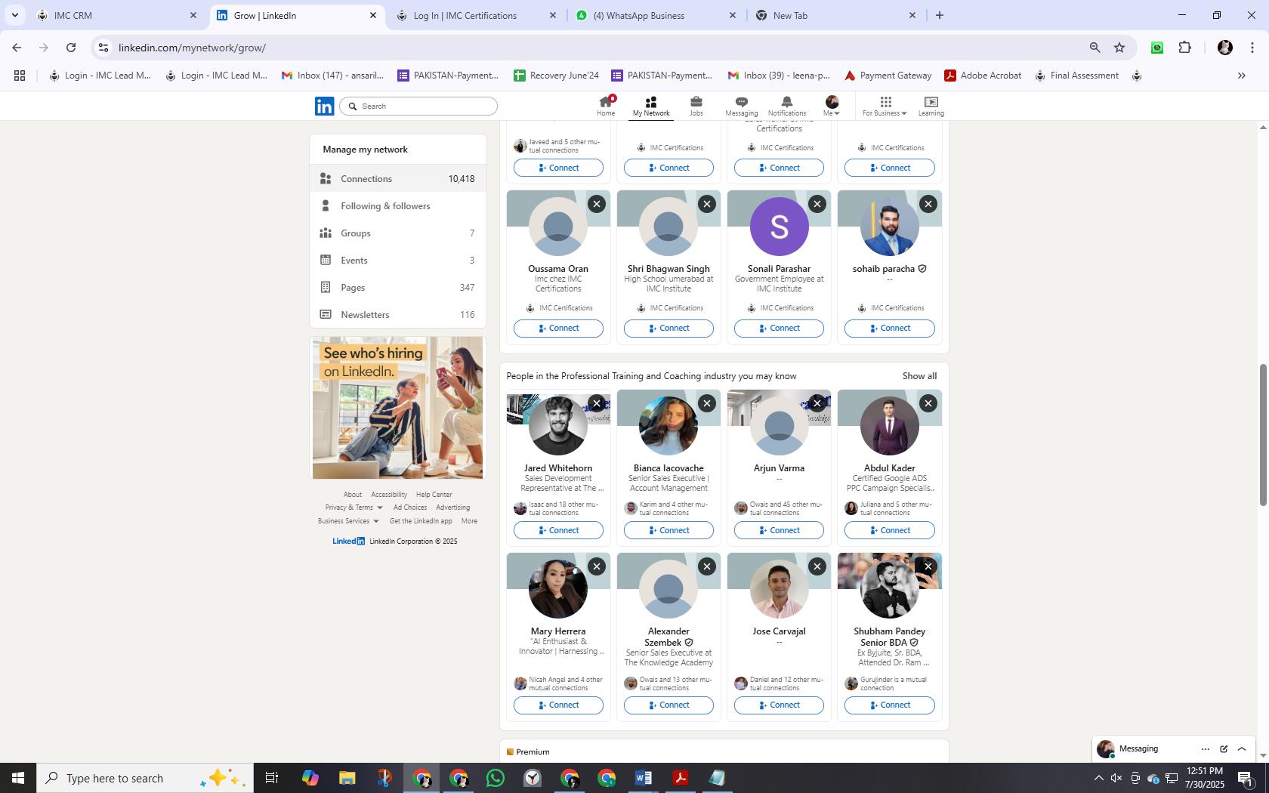This screenshot has width=1269, height=793.
Task: Click the page vertical scrollbar thumb
Action: (1262, 435)
